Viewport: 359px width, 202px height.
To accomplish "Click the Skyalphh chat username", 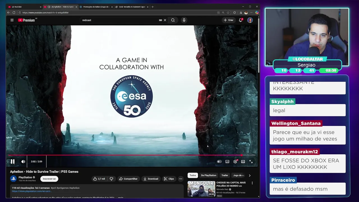I will [x=282, y=102].
